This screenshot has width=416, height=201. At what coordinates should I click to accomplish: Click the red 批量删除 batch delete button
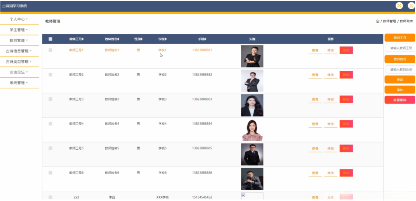(400, 100)
